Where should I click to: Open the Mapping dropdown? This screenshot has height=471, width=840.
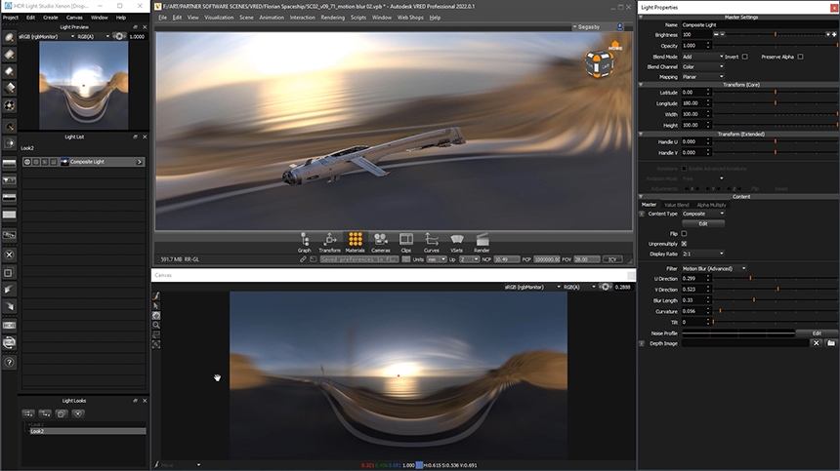click(x=703, y=77)
